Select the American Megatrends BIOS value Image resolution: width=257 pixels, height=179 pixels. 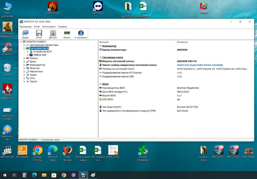pos(188,88)
